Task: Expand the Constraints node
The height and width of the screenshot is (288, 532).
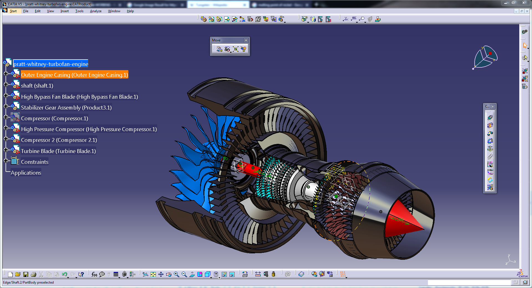Action: (x=6, y=160)
